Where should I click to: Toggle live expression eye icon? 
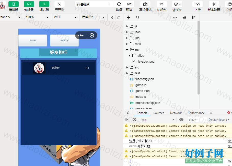tap(181, 120)
